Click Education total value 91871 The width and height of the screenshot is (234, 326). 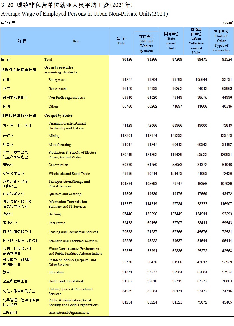tap(127, 272)
